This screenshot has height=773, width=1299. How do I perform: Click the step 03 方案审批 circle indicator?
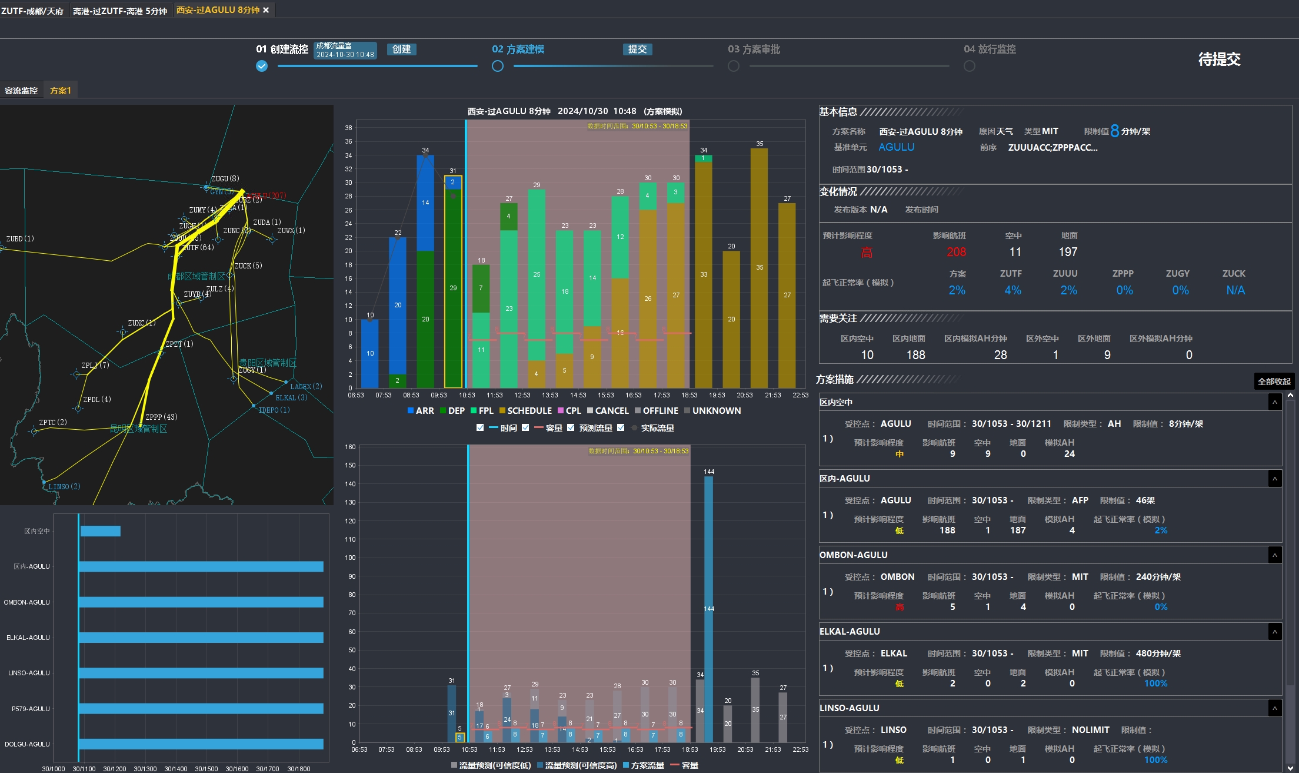coord(734,66)
